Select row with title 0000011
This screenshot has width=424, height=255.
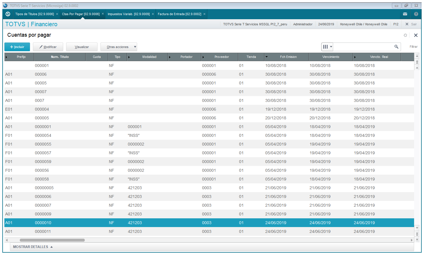209,231
